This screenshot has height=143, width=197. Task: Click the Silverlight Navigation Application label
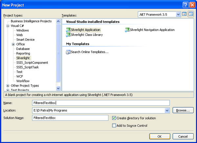(x=152, y=30)
